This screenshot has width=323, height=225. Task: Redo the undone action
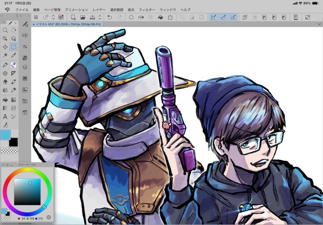pos(119,18)
